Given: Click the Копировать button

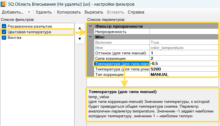Looking at the screenshot, I should [69, 12].
